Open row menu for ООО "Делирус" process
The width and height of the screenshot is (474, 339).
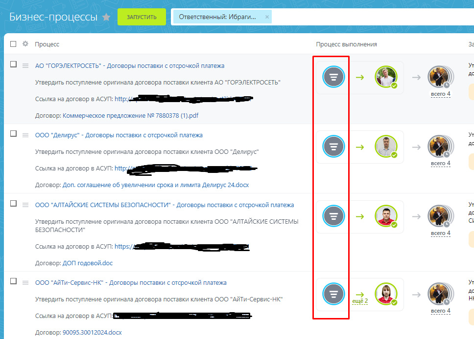pos(25,135)
